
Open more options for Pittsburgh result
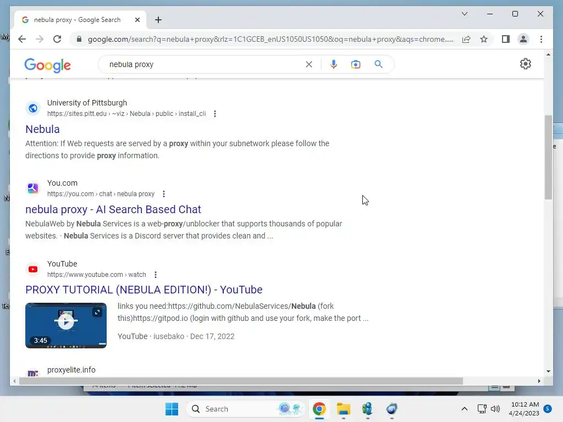click(x=215, y=114)
